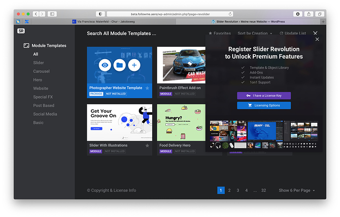Image resolution: width=340 pixels, height=217 pixels.
Task: Preview Photographer Website Template with eye icon
Action: tap(105, 65)
